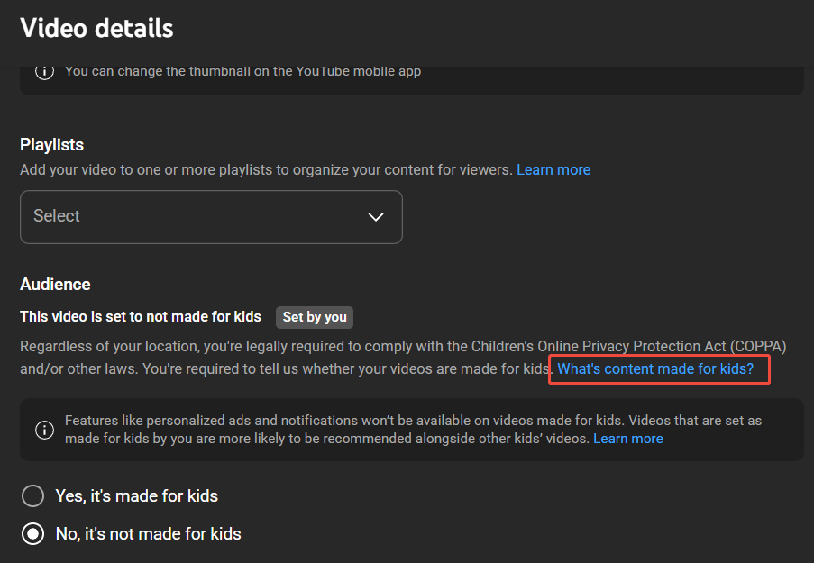Click the Audience section heading
This screenshot has height=563, width=814.
click(56, 284)
